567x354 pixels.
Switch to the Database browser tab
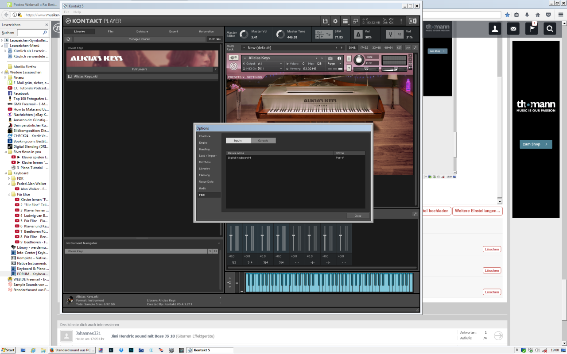click(x=142, y=31)
